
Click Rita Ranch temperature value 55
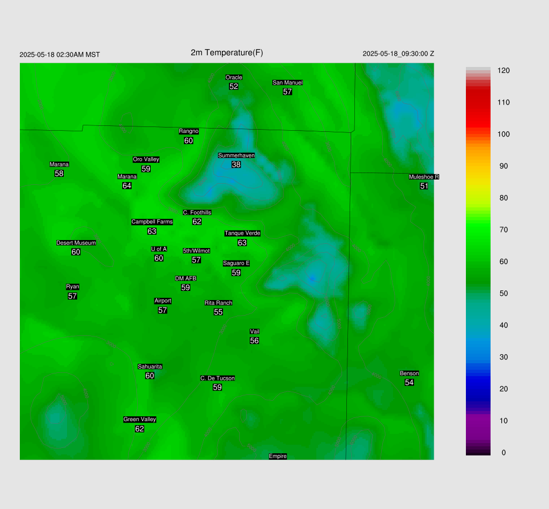coord(218,312)
